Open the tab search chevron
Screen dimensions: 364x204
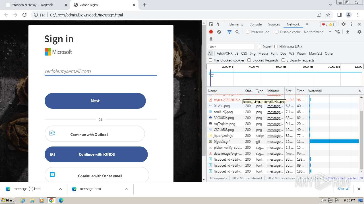click(330, 5)
